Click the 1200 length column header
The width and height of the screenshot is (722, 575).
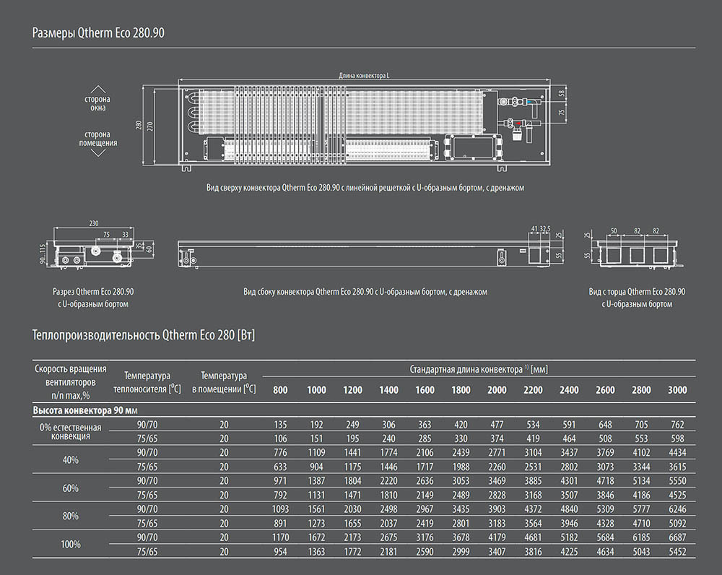[x=353, y=390]
